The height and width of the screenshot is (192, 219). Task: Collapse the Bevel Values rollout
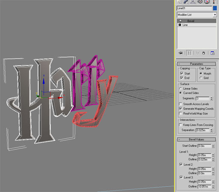pyautogui.click(x=196, y=140)
